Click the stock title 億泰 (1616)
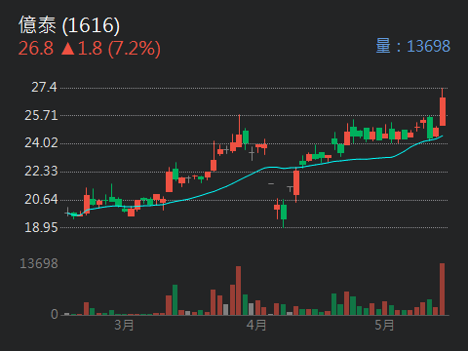This screenshot has width=468, height=351. click(69, 25)
